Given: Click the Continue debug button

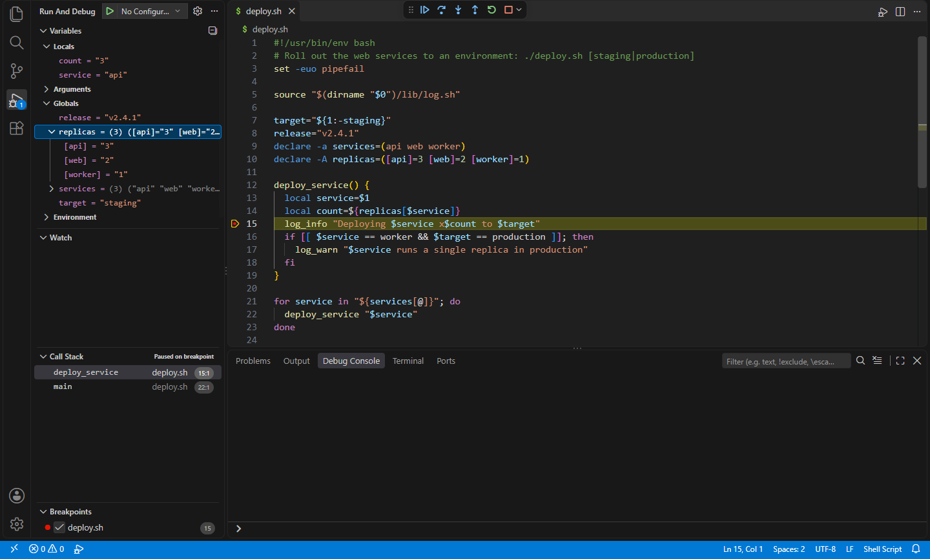Looking at the screenshot, I should point(425,10).
